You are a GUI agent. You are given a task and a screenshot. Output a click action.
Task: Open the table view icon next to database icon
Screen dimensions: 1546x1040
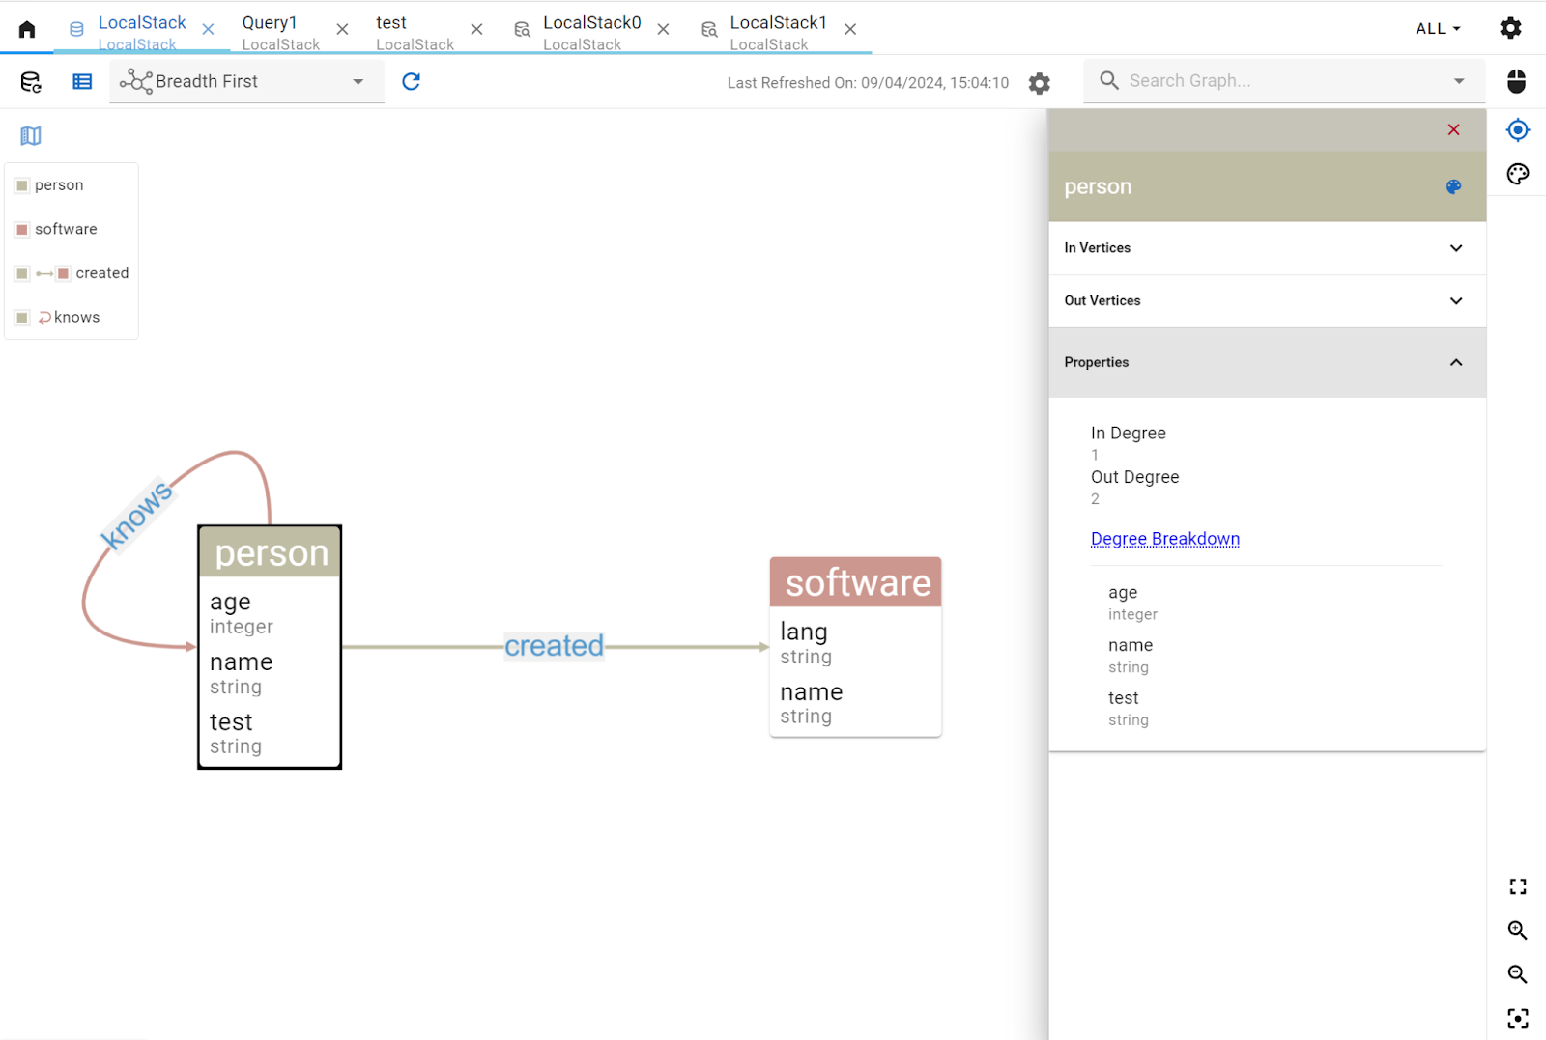tap(82, 81)
